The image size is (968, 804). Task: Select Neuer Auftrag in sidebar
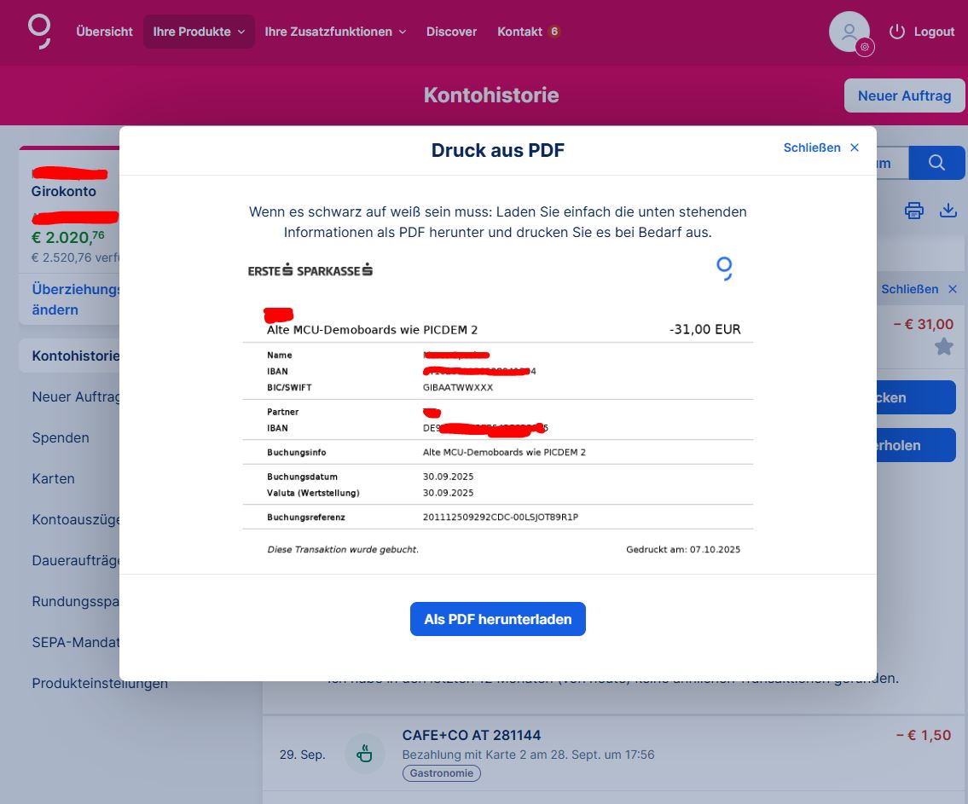(75, 396)
